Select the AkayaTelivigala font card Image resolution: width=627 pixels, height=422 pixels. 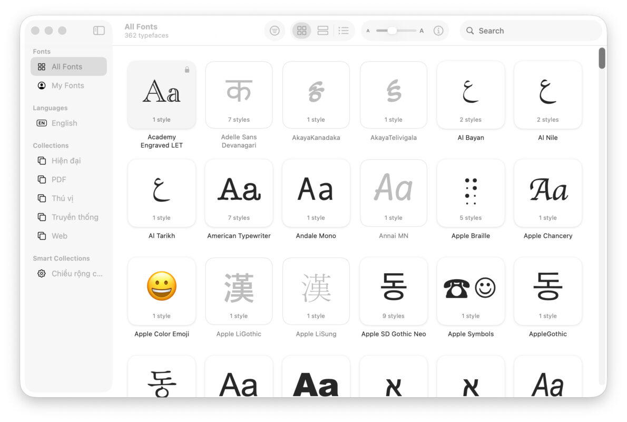tap(394, 95)
